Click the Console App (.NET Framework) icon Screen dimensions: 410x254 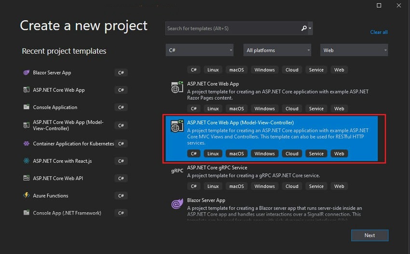26,213
